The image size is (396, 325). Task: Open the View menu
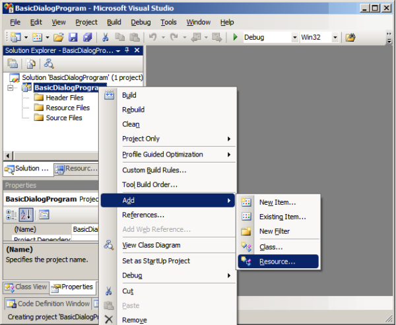tap(59, 22)
